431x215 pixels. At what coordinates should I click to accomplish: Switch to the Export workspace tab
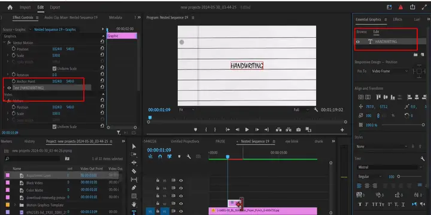click(55, 7)
